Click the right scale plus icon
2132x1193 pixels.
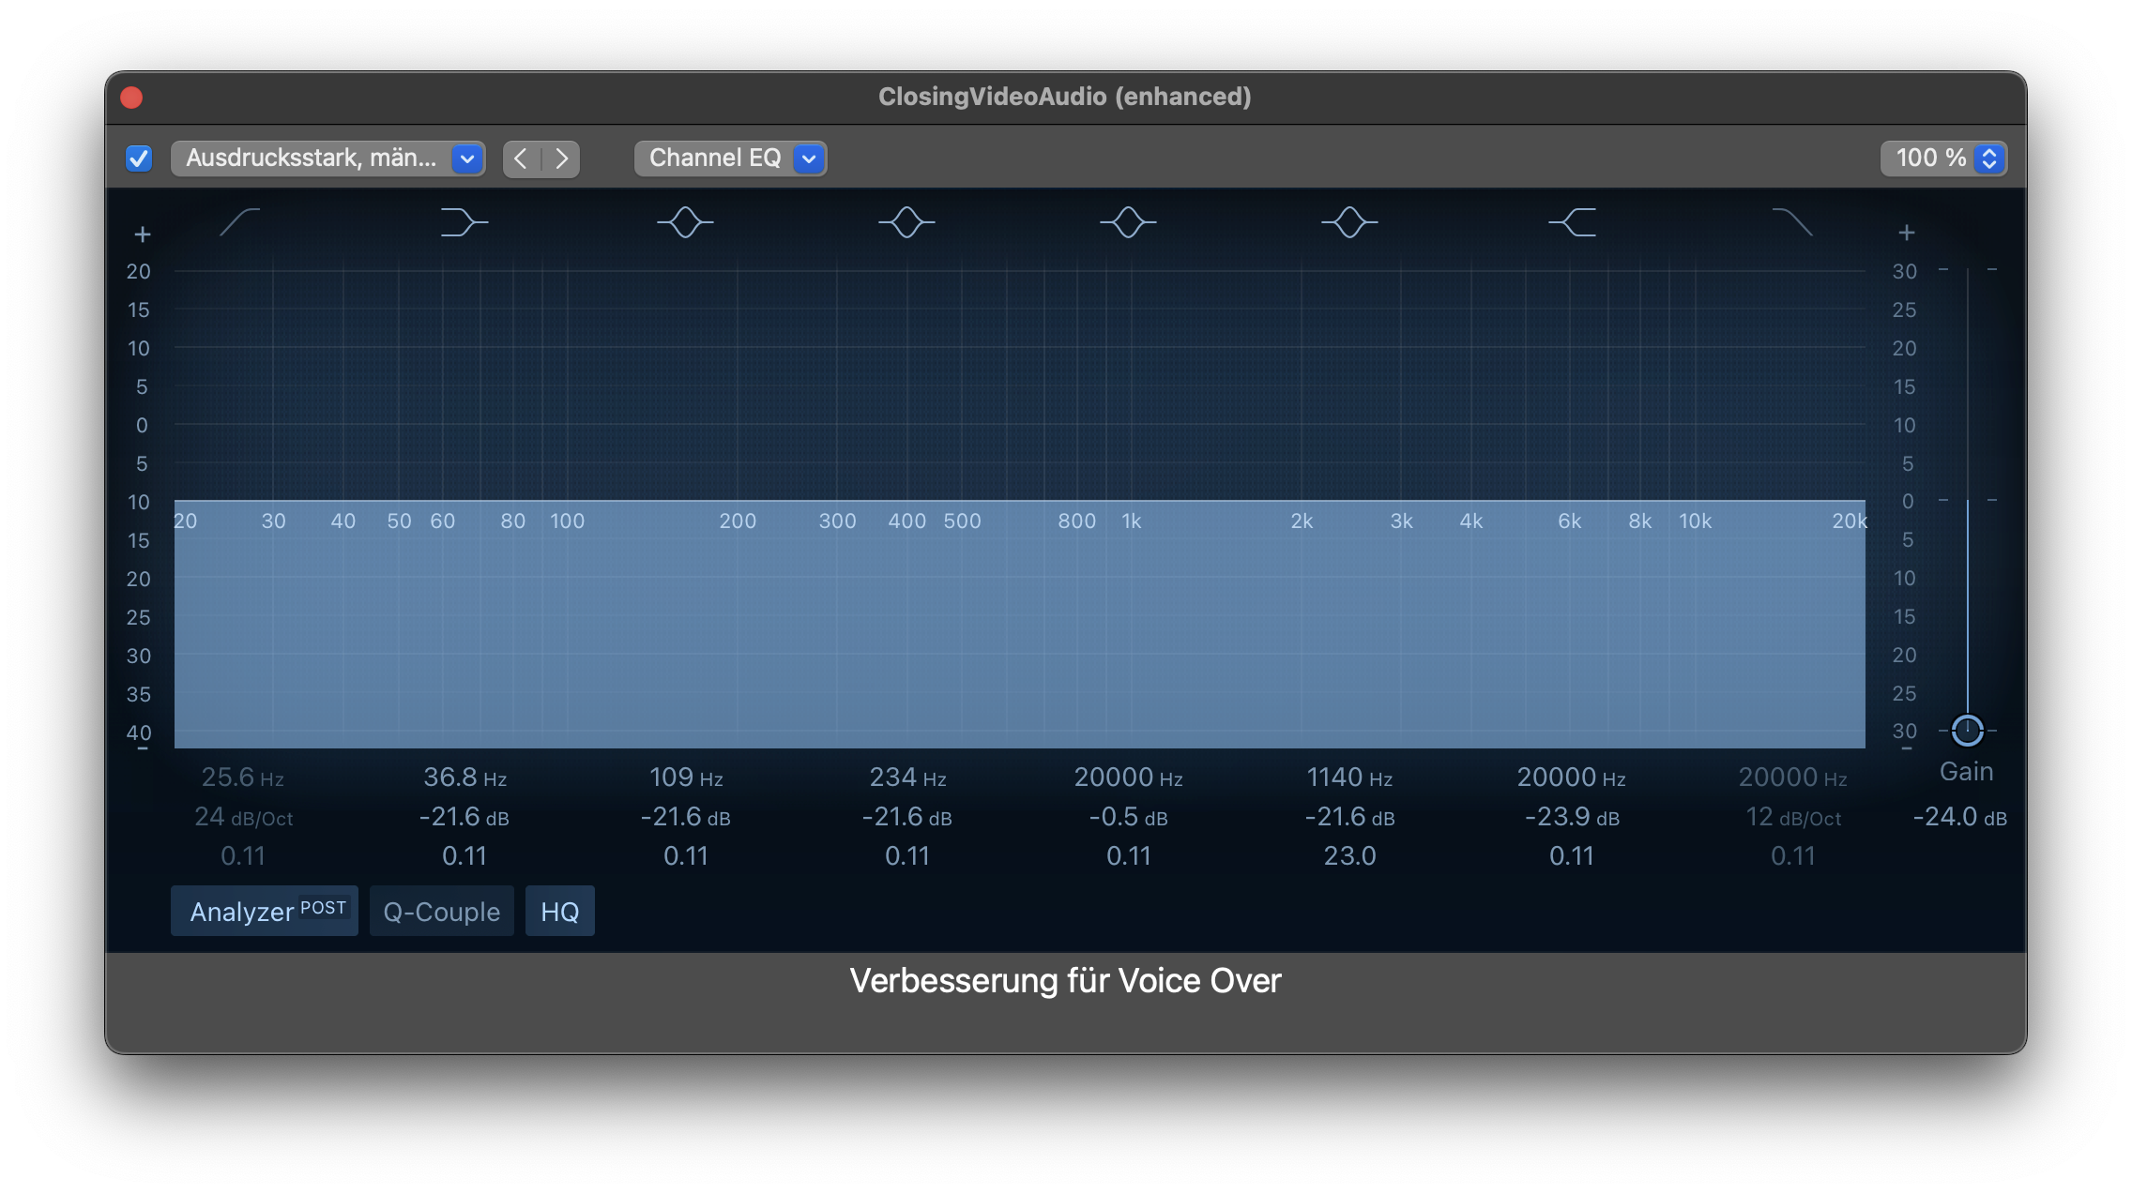[x=1906, y=233]
